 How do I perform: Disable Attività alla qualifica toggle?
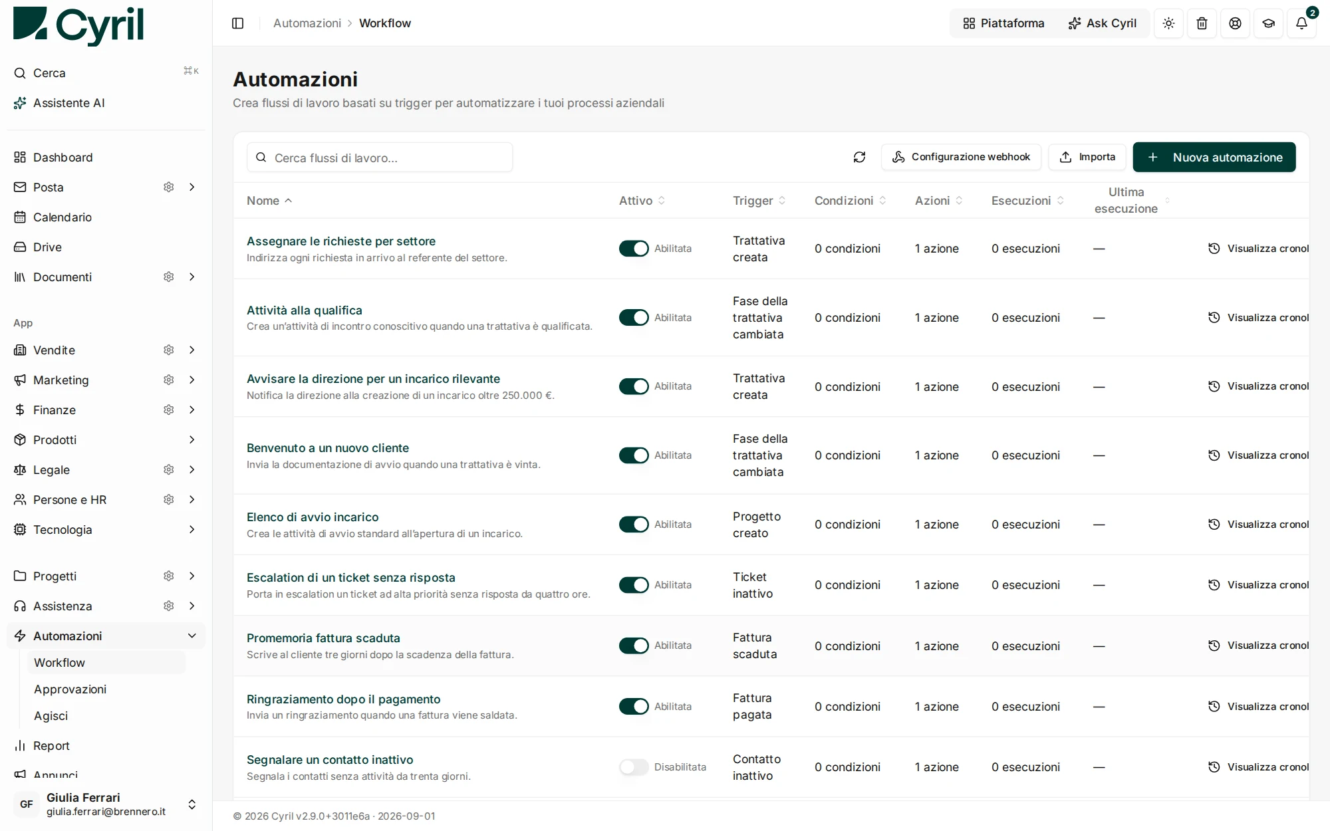[x=634, y=317]
